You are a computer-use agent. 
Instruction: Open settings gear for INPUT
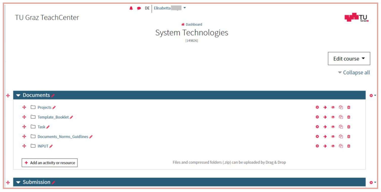click(317, 146)
